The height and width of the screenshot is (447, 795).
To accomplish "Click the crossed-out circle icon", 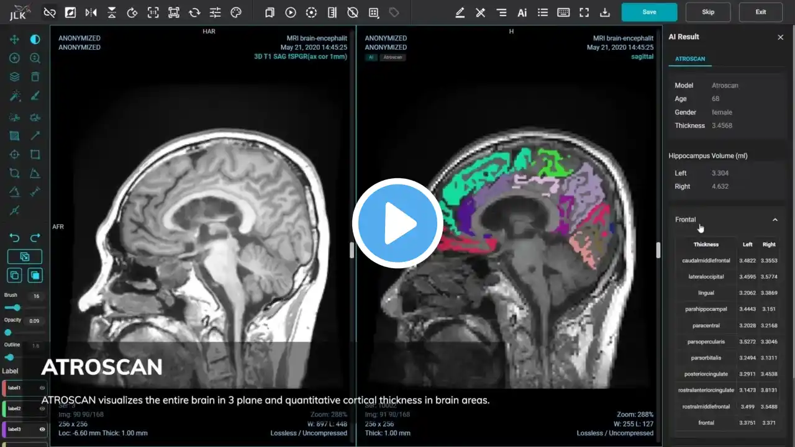I will (x=352, y=12).
